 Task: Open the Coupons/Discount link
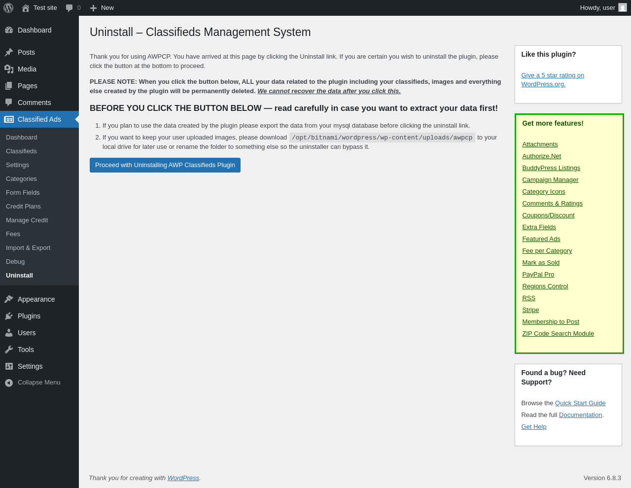(x=548, y=215)
